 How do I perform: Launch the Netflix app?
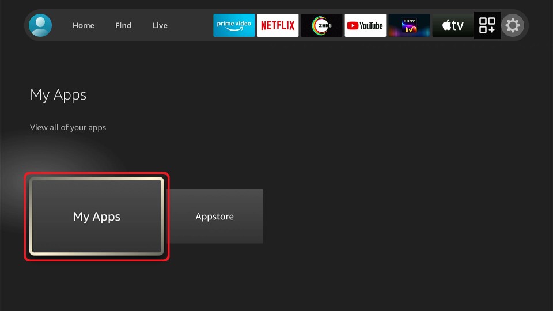(x=278, y=25)
